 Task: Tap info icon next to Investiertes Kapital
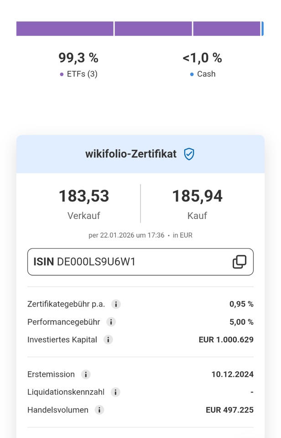point(108,340)
